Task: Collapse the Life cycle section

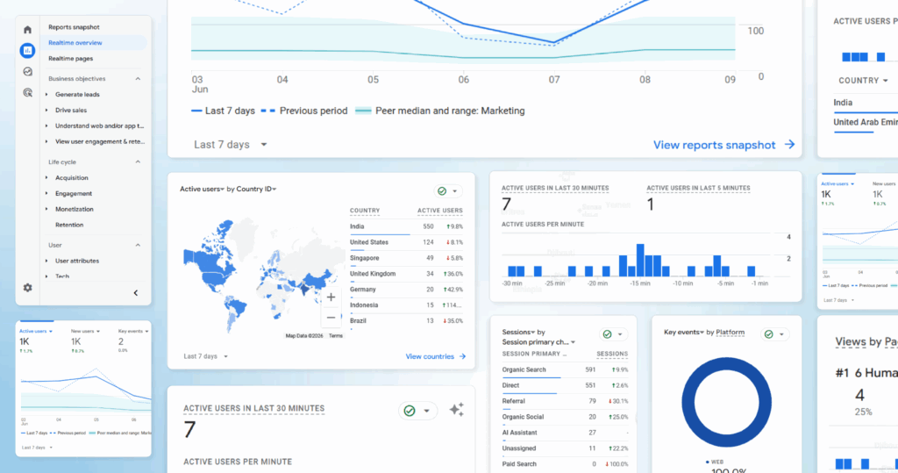Action: tap(138, 162)
